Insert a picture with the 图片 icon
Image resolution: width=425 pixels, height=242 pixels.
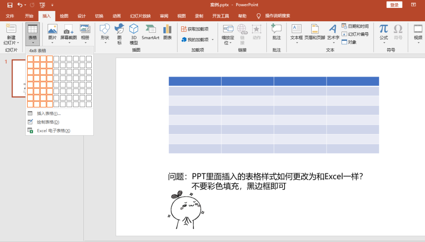tap(52, 29)
